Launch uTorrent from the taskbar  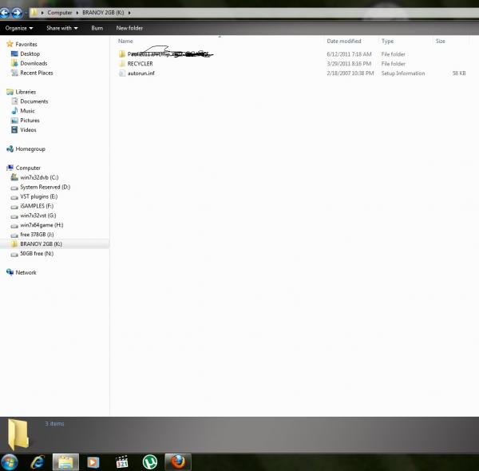coord(149,461)
